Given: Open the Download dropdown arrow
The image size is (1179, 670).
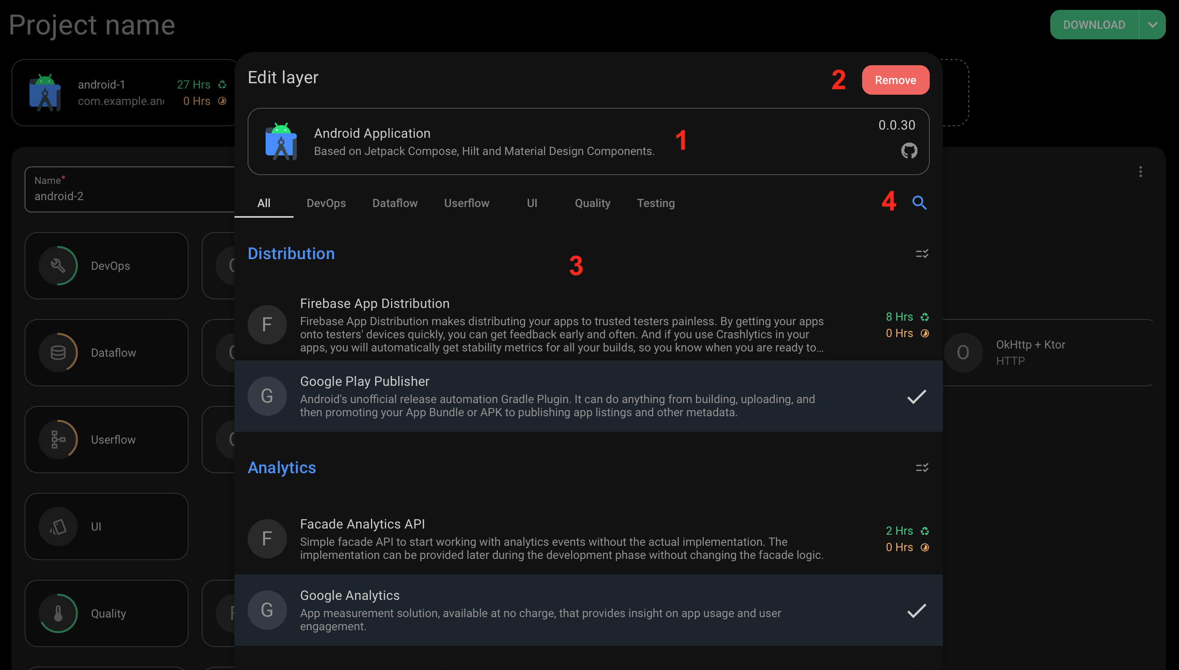Looking at the screenshot, I should pos(1152,25).
